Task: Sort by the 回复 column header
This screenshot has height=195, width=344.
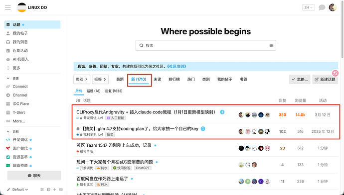Action: (x=282, y=100)
